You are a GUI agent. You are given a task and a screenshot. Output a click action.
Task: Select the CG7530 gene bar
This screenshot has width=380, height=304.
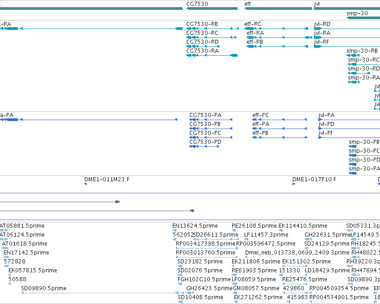click(212, 8)
